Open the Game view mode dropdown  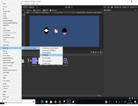(30, 13)
